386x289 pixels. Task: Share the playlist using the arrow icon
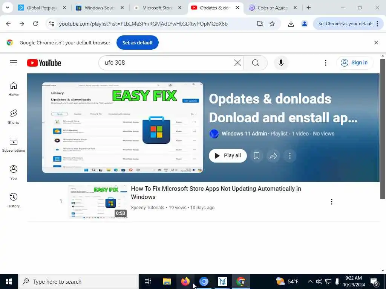coord(273,156)
